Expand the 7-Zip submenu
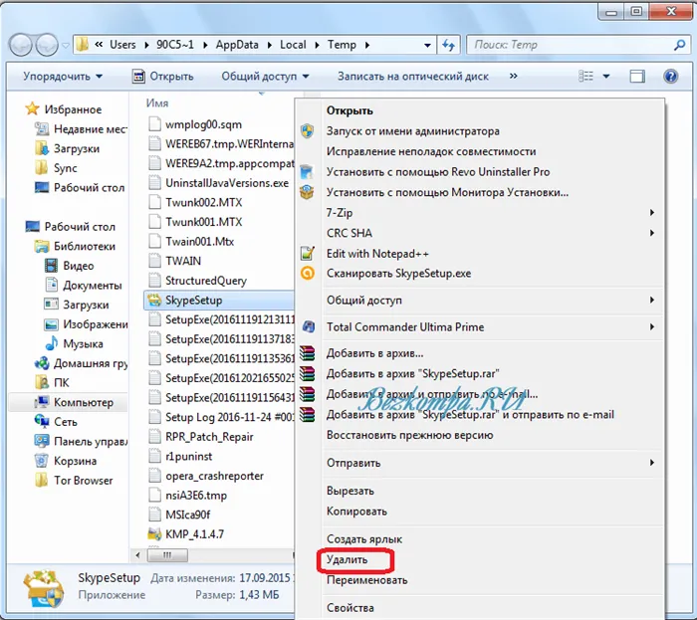Screen dimensions: 697x620 651,212
